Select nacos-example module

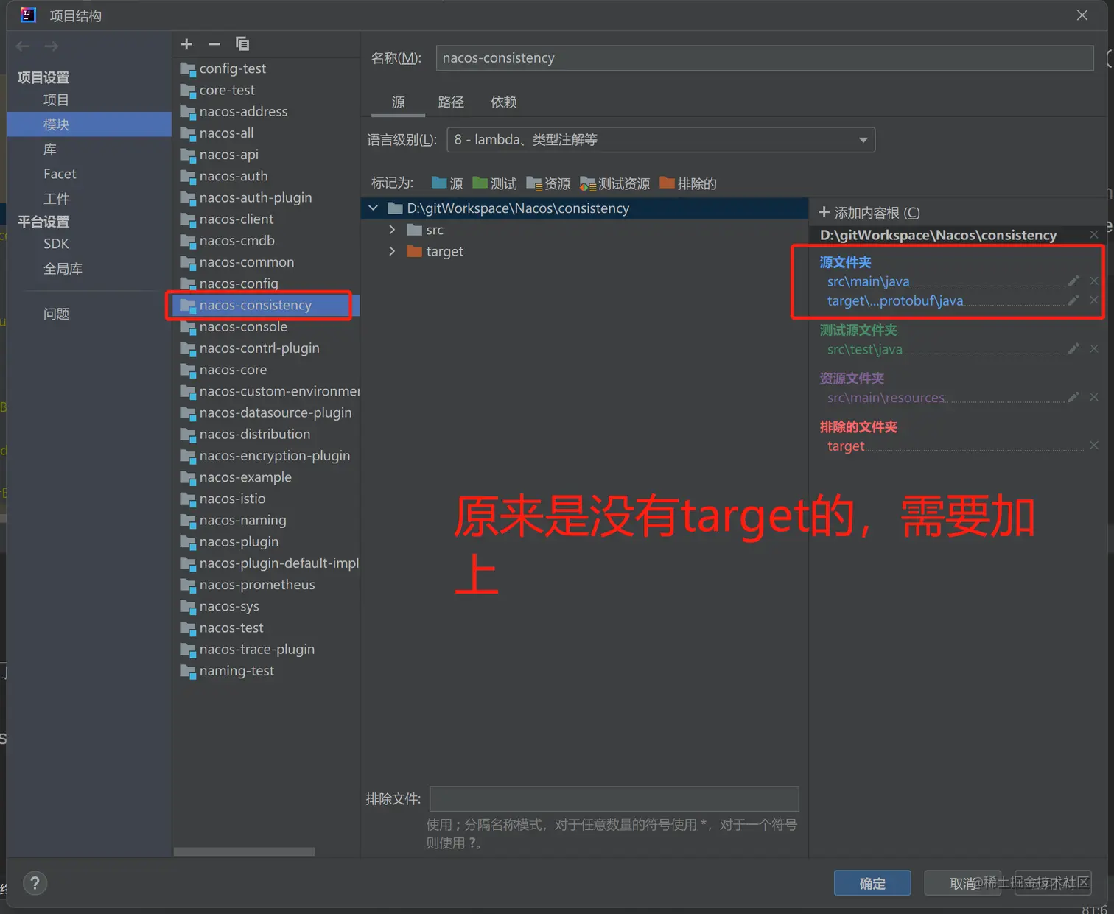pyautogui.click(x=245, y=477)
